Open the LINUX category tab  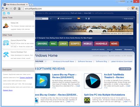(63, 44)
